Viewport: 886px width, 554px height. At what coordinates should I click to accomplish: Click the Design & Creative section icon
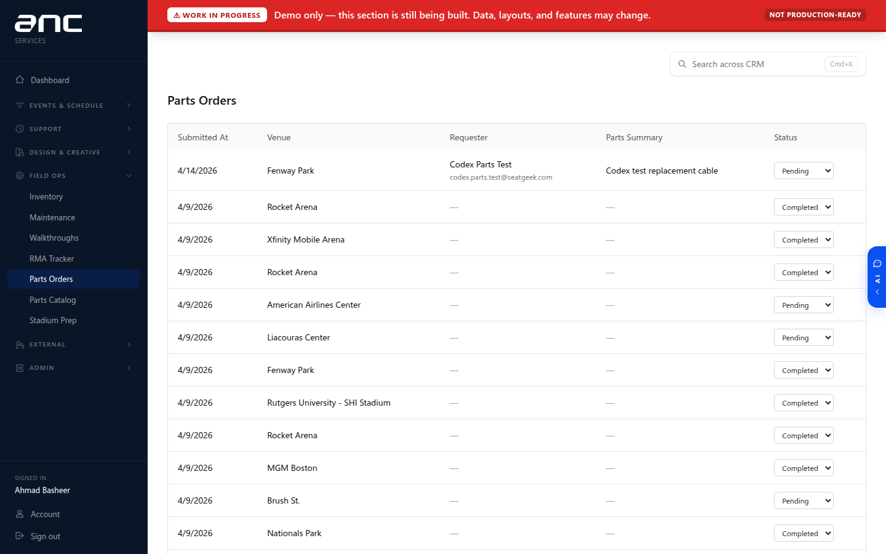[20, 152]
